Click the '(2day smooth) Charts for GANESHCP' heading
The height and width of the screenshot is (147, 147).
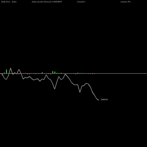coord(47,2)
